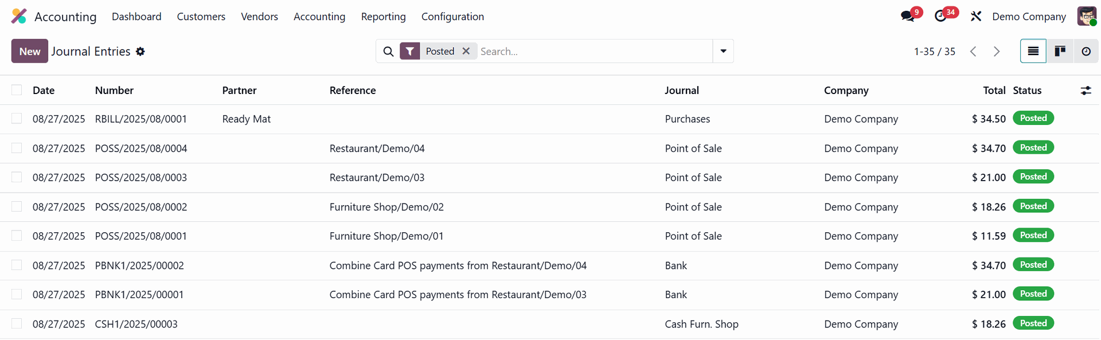Open the Demo Company switcher
This screenshot has height=340, width=1101.
click(x=1029, y=17)
